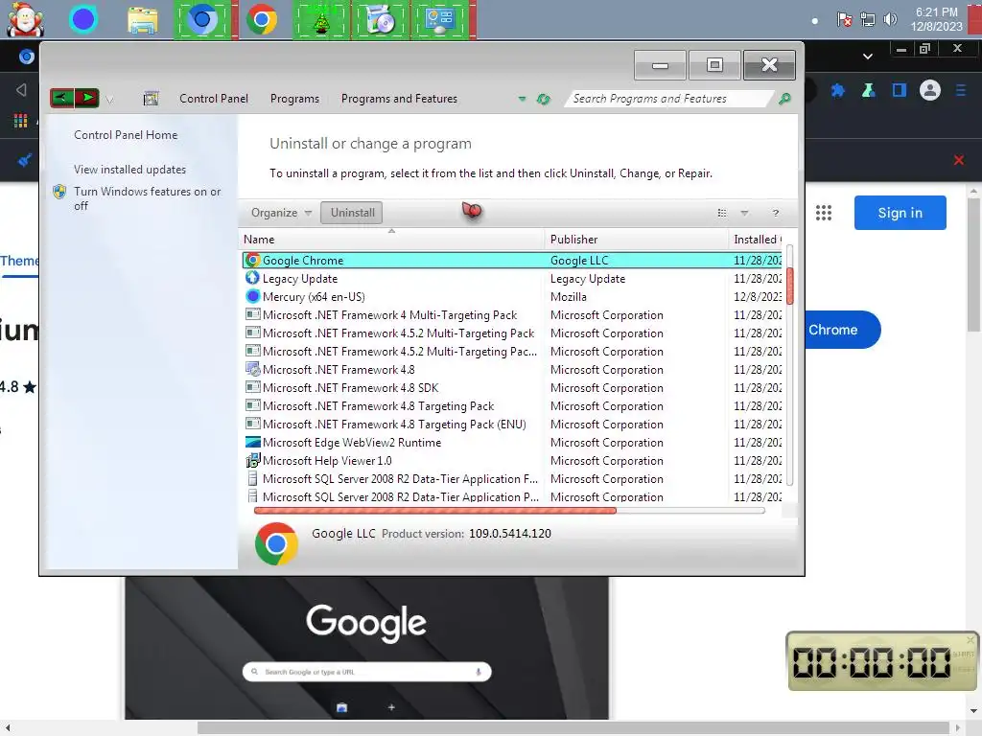This screenshot has height=736, width=982.
Task: Open the Santa start button on taskbar
Action: click(x=26, y=19)
